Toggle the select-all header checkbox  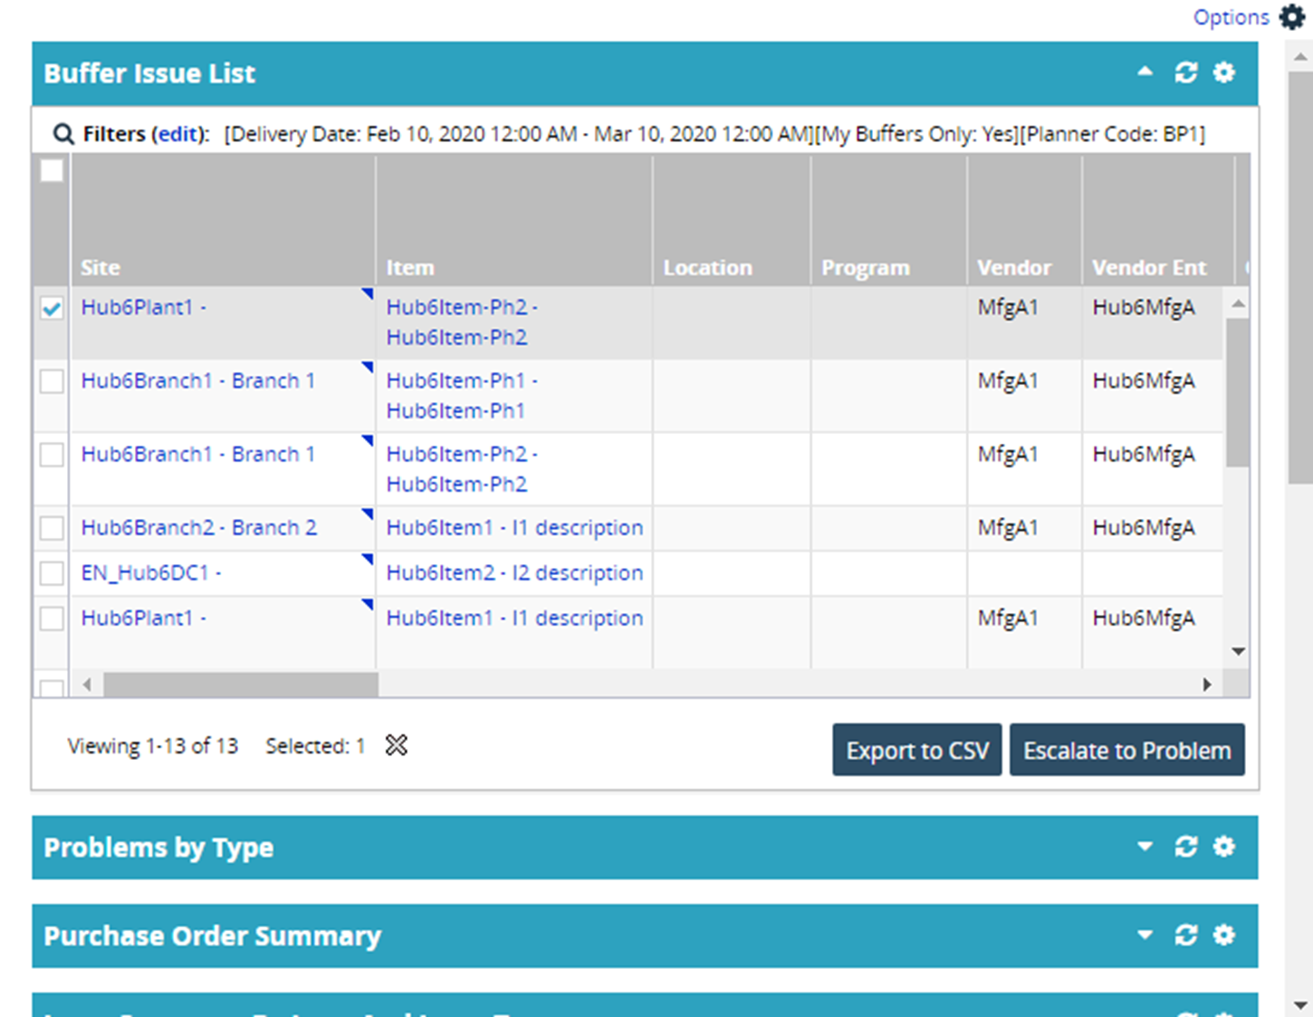pos(52,170)
